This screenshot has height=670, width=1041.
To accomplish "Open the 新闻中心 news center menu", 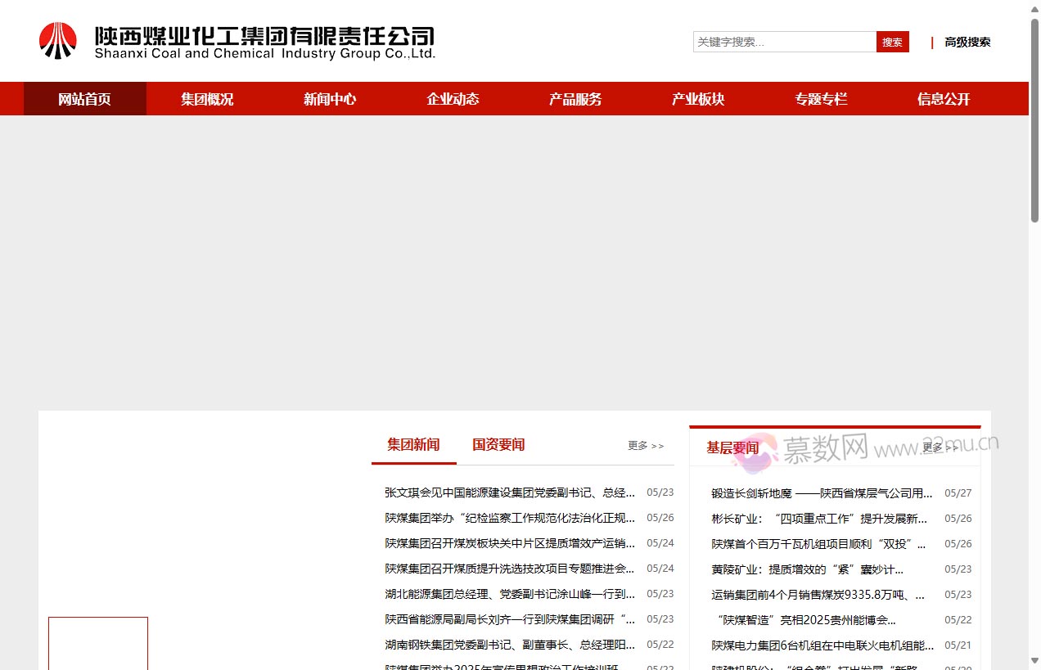I will (x=330, y=98).
